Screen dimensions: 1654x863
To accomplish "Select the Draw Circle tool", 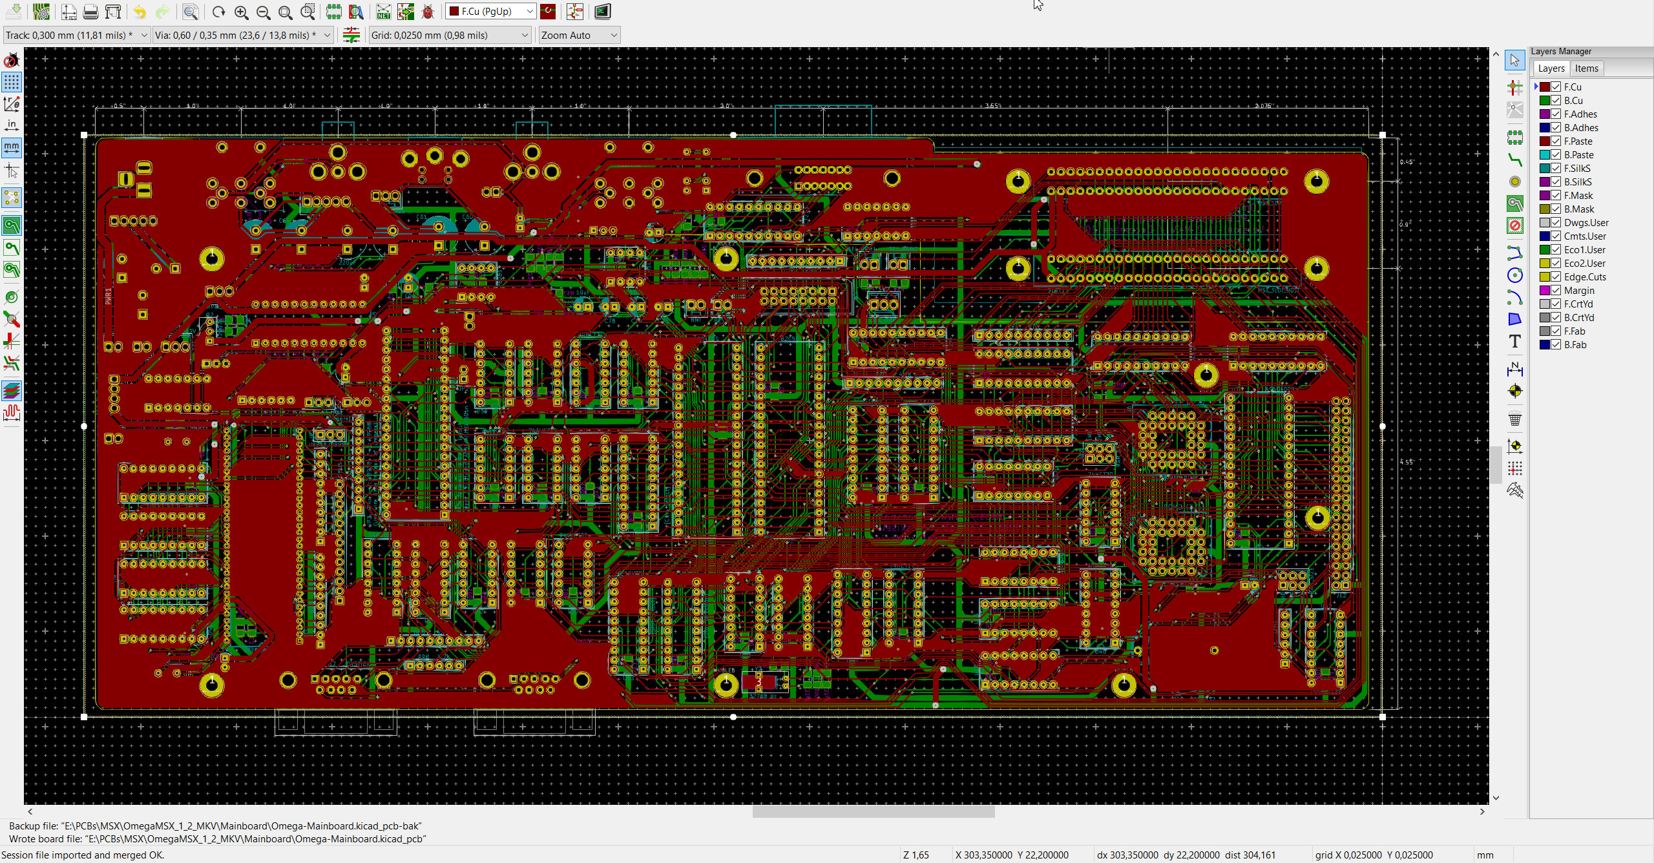I will [x=1514, y=276].
